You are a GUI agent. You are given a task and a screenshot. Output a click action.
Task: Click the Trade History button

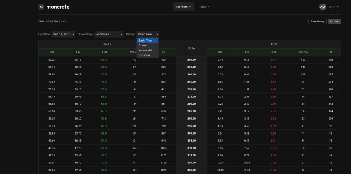[x=317, y=21]
